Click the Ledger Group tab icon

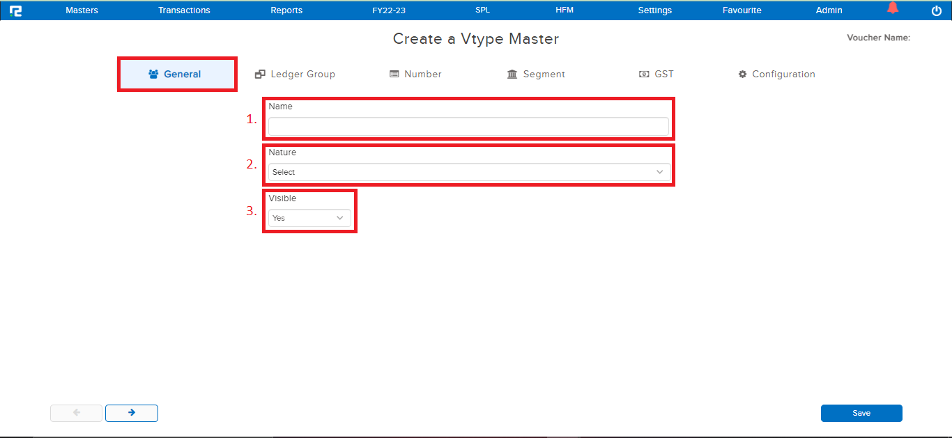point(261,73)
